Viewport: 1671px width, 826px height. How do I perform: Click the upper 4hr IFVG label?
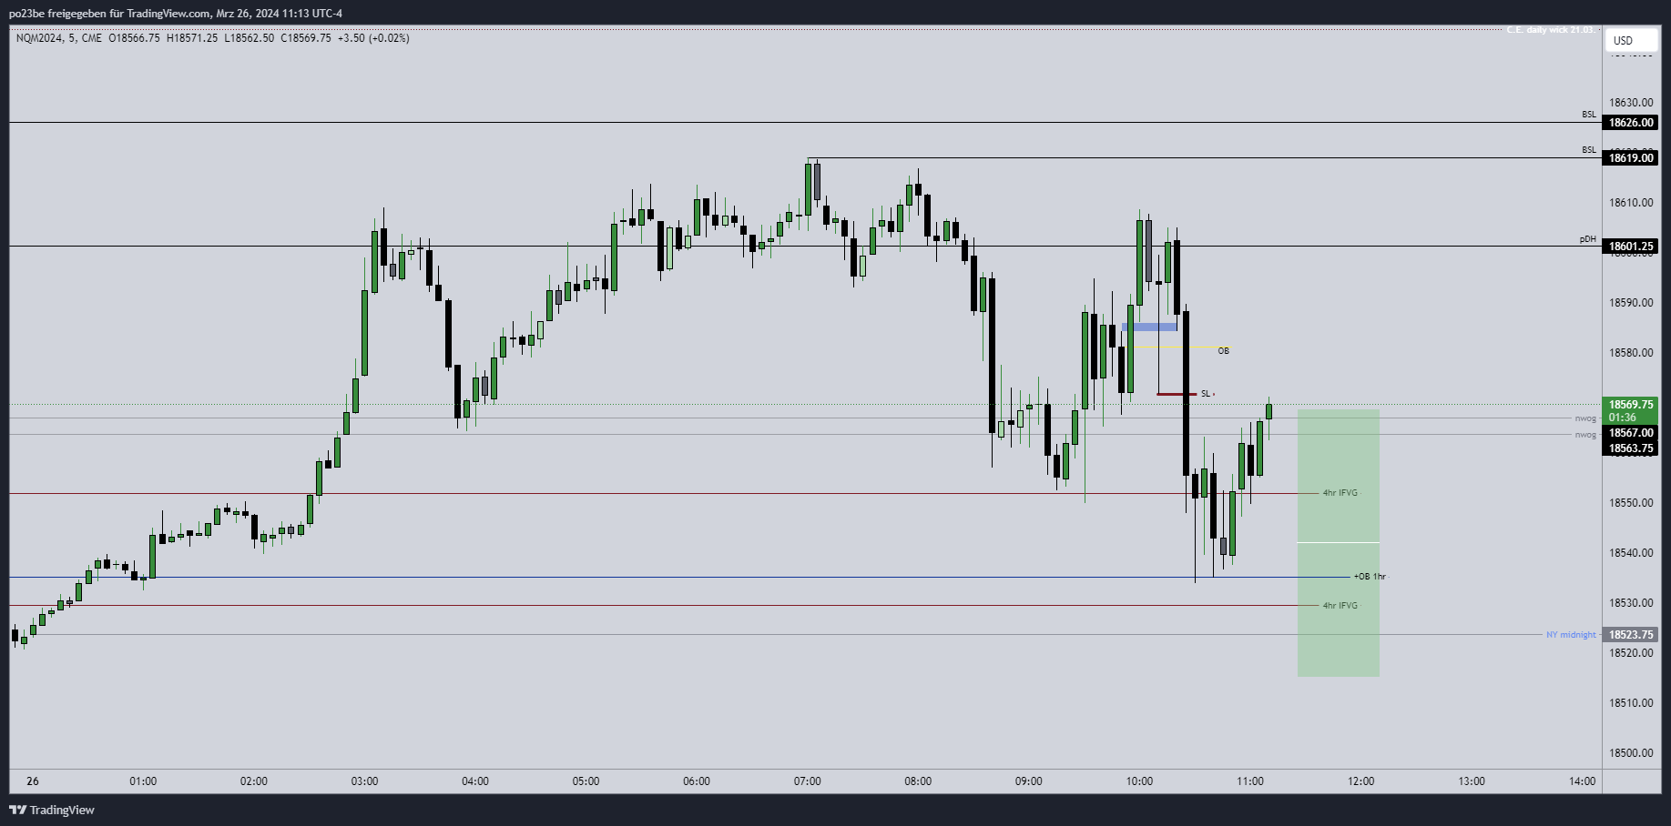pos(1339,492)
